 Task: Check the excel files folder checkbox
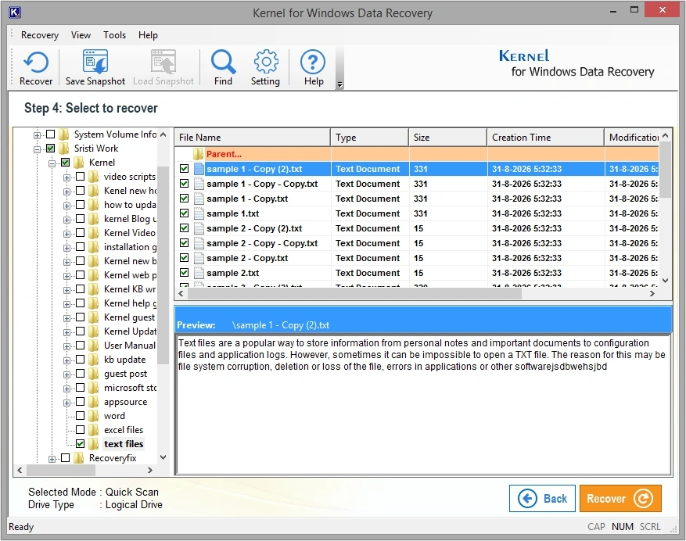(x=80, y=429)
